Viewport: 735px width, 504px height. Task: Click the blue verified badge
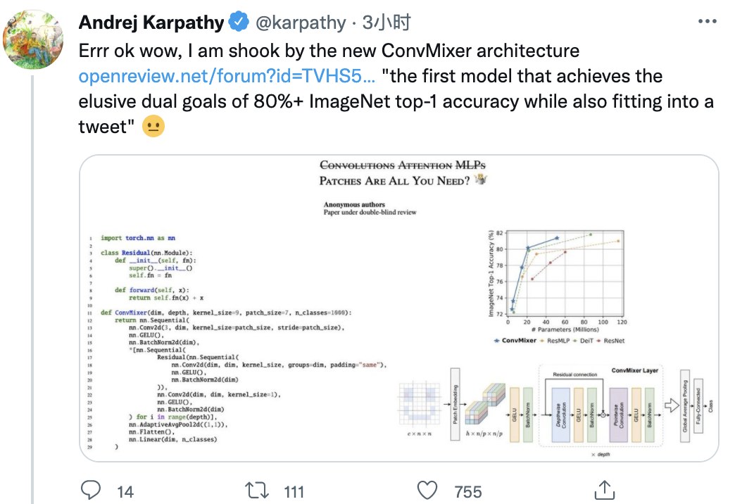click(x=238, y=23)
